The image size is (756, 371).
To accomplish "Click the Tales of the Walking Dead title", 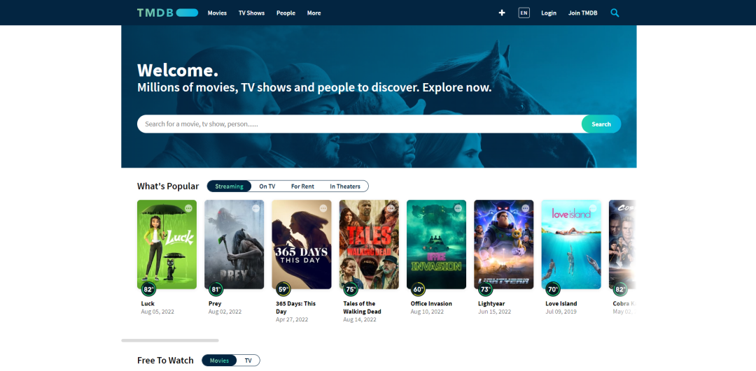I will pos(362,307).
